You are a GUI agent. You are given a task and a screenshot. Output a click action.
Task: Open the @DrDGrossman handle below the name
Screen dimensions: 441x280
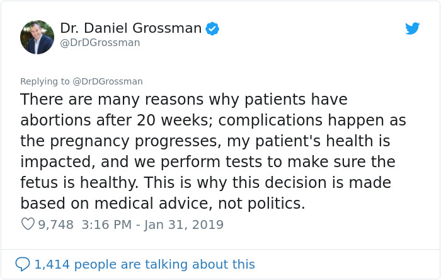coord(100,43)
